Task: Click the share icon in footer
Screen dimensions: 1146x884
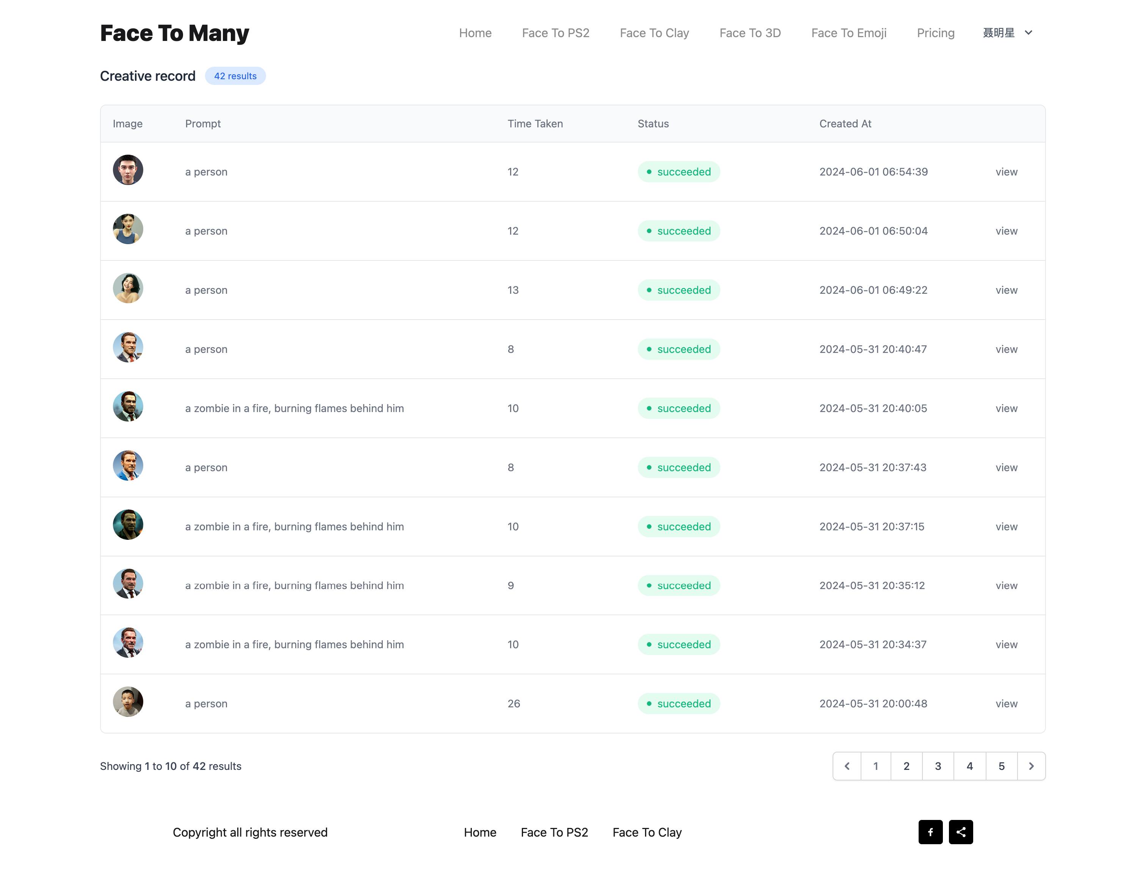Action: click(x=961, y=832)
